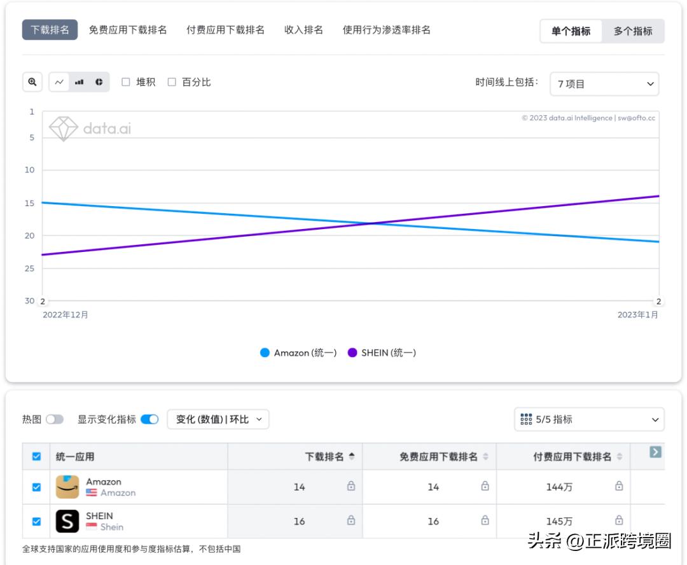The width and height of the screenshot is (687, 565).
Task: Enable the 堆积 stacking checkbox
Action: [127, 81]
